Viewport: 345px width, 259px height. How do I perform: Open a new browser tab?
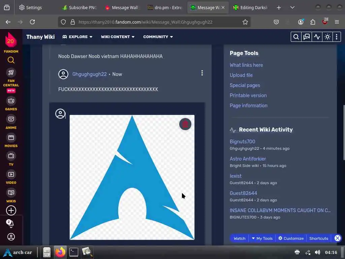(x=279, y=7)
